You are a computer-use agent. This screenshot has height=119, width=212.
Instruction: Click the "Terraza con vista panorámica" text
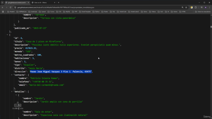[x=58, y=18]
